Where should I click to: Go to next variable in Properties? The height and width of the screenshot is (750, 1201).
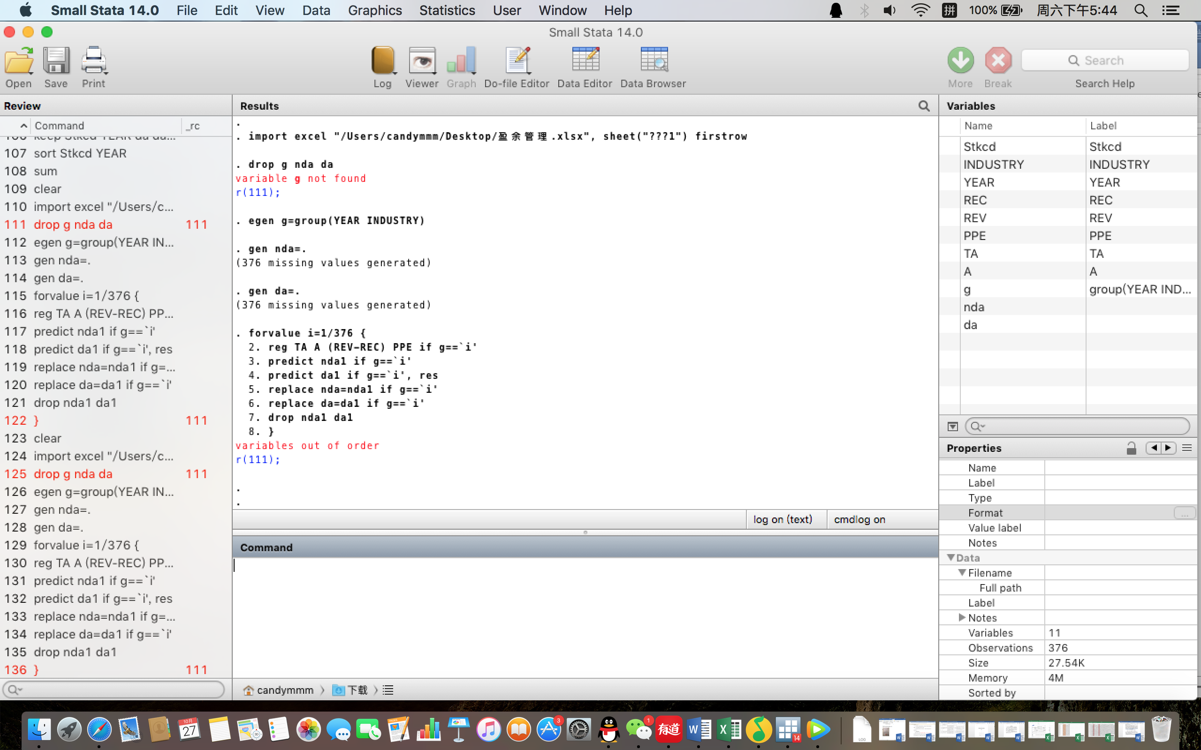pos(1168,448)
